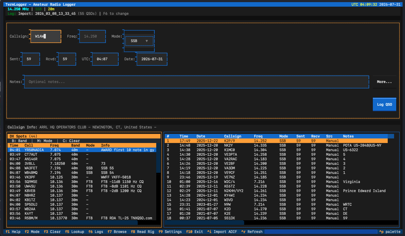Click log table Callsign column header
The width and height of the screenshot is (405, 236).
click(233, 136)
